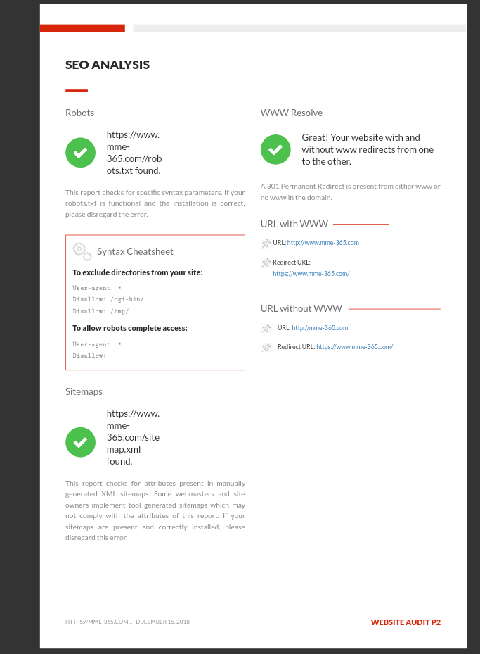480x654 pixels.
Task: Click the red progress bar segment at page top
Action: (82, 28)
